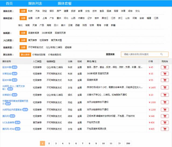Filter media category by 财经

45,11
